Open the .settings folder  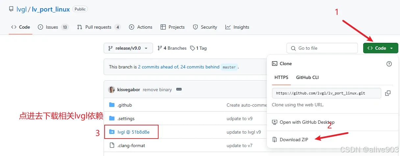pos(126,118)
